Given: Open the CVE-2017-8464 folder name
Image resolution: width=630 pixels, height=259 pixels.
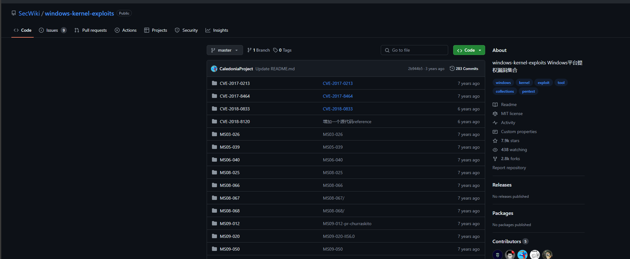Looking at the screenshot, I should point(235,96).
